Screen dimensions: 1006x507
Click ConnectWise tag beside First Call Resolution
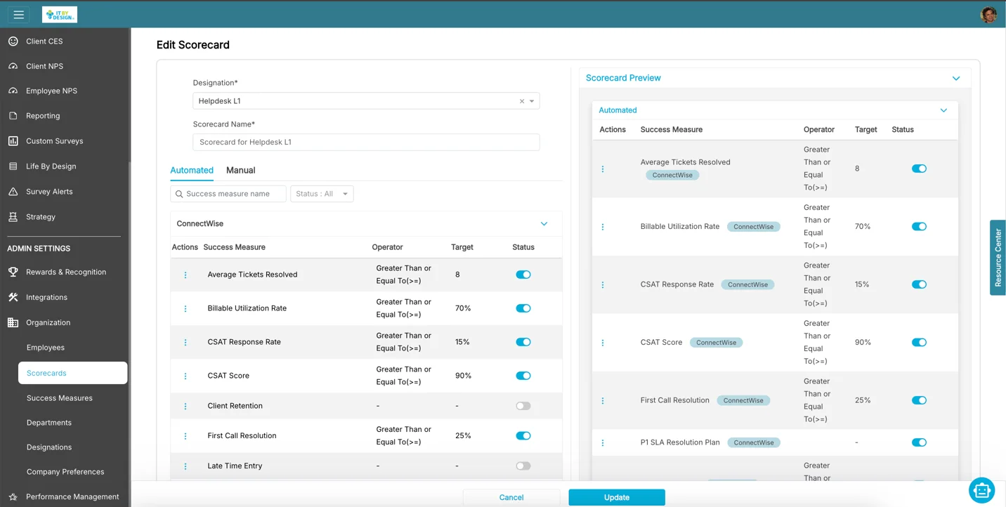[743, 400]
